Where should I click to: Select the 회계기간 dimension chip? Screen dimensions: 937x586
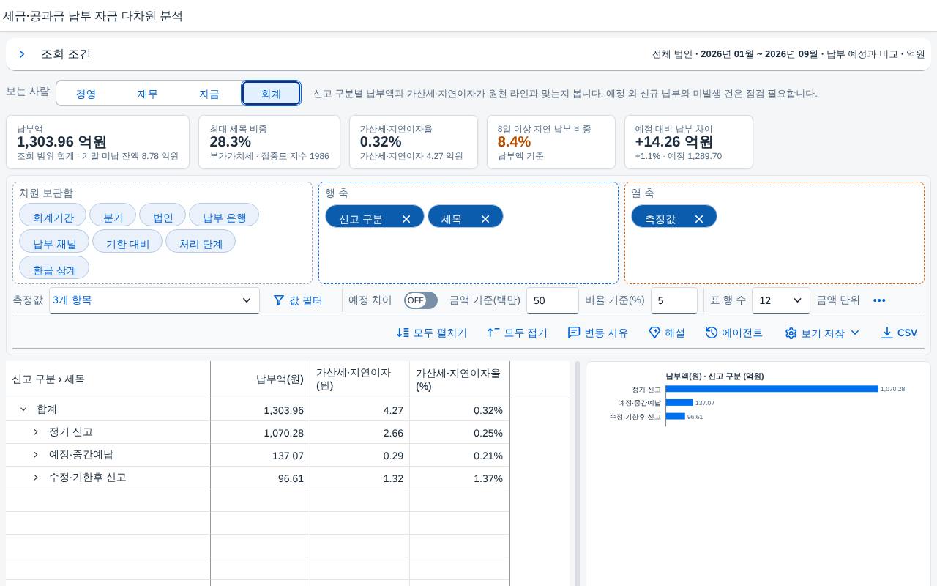53,215
